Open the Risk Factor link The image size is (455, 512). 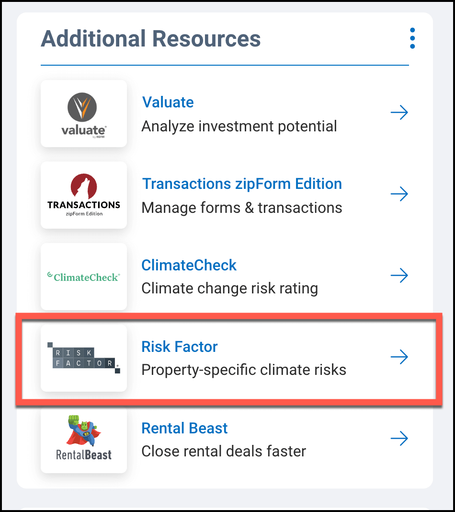coord(180,347)
